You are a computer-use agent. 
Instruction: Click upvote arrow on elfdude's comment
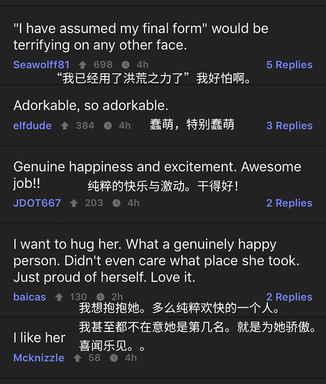[x=65, y=126]
